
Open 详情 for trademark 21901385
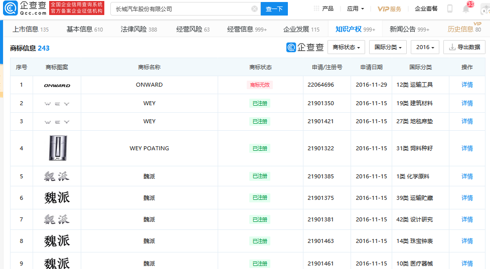point(467,176)
